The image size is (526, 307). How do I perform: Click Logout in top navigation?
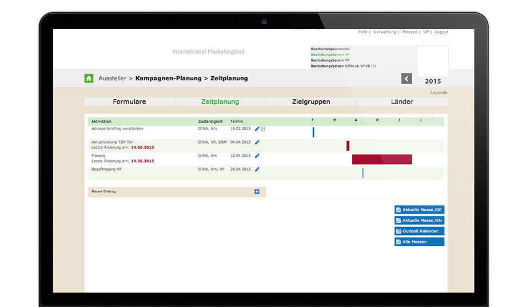[441, 32]
